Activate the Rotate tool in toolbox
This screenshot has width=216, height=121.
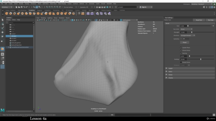pyautogui.click(x=2, y=36)
